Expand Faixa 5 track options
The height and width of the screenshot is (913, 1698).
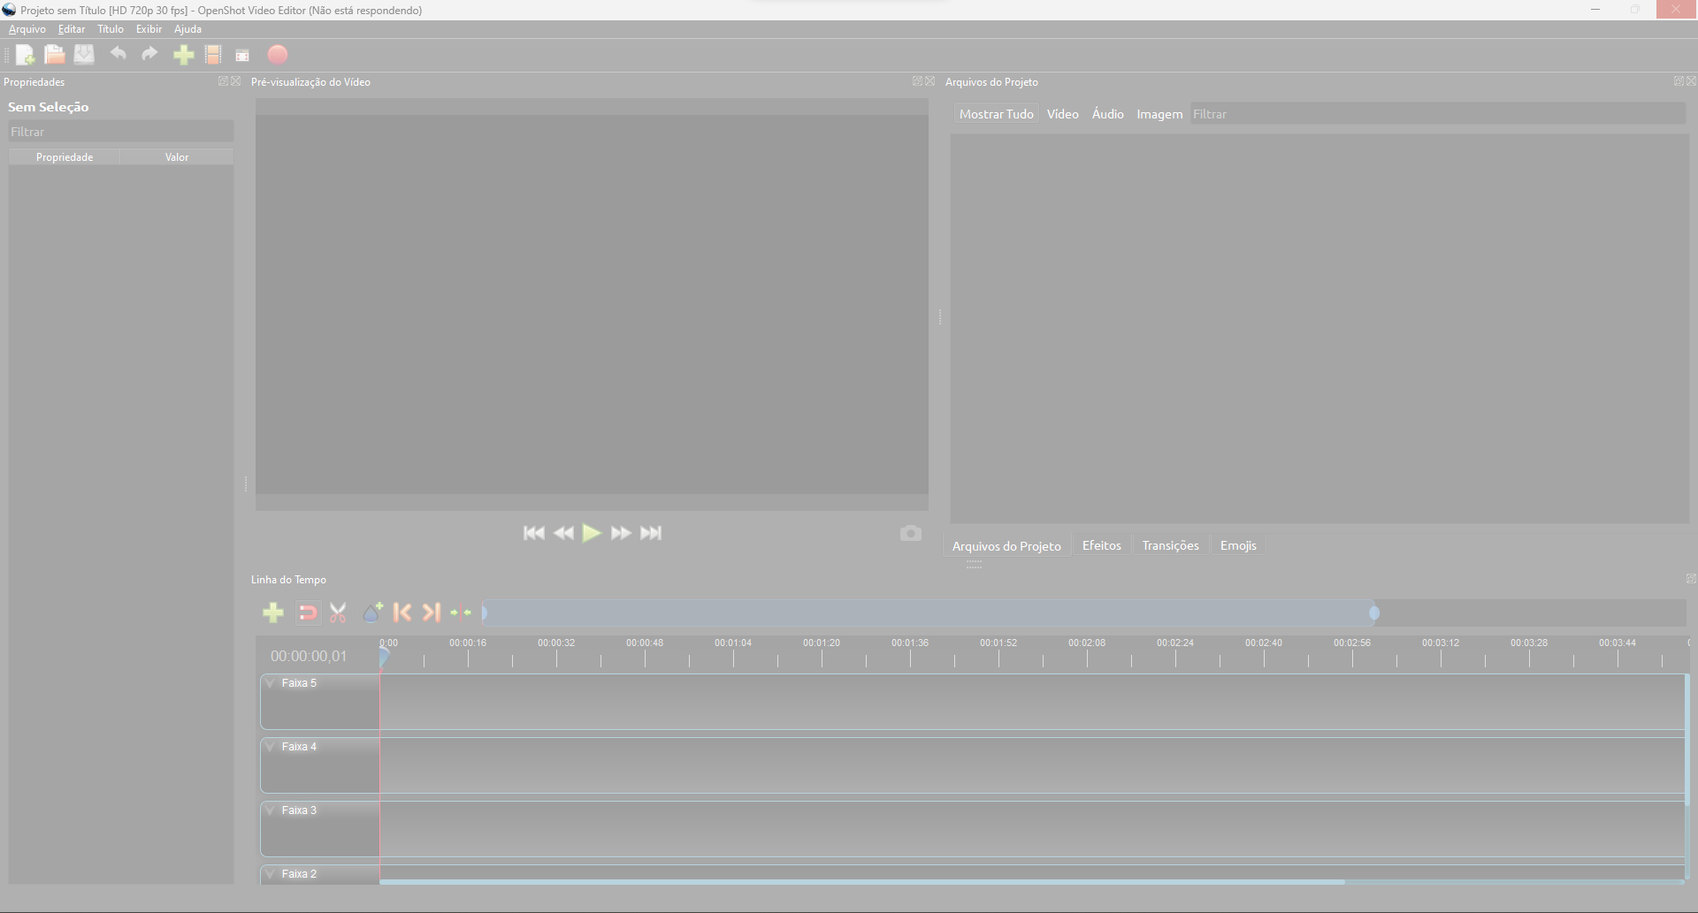pyautogui.click(x=271, y=683)
